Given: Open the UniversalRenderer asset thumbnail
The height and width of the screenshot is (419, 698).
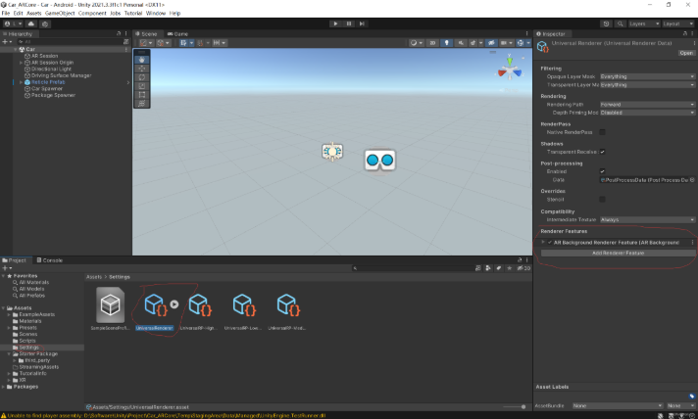Looking at the screenshot, I should point(154,304).
